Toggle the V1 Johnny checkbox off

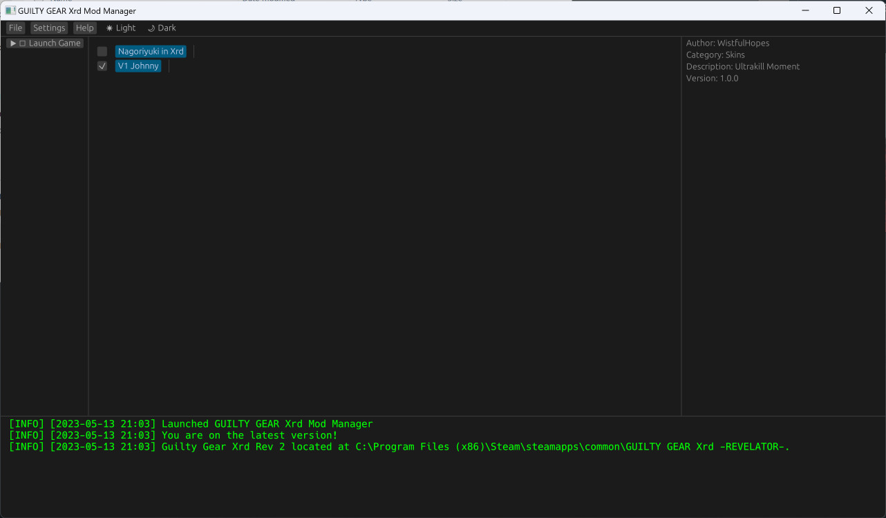102,66
